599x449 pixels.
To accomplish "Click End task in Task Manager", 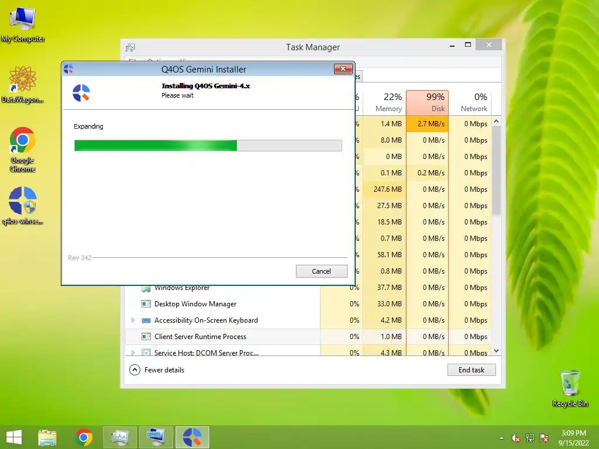I will coord(471,369).
